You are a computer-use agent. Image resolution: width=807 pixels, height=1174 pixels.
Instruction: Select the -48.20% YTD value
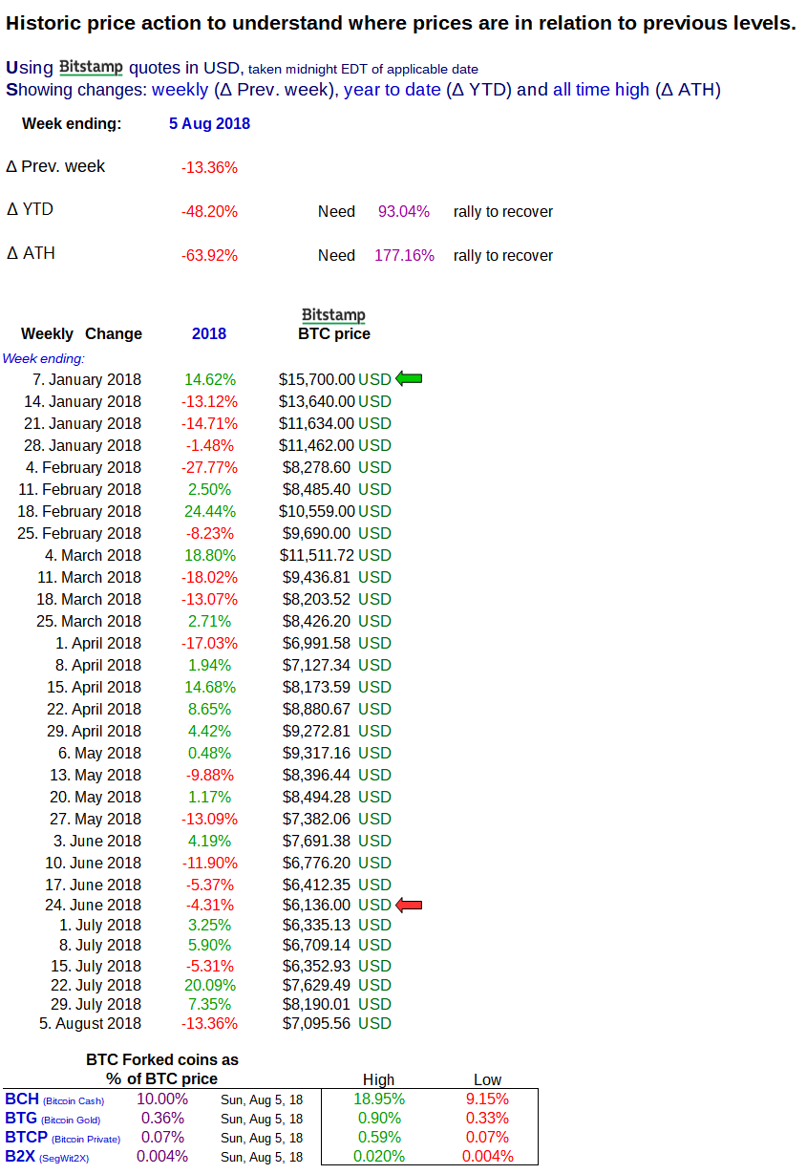click(x=209, y=211)
